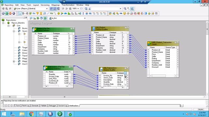The height and width of the screenshot is (117, 209).
Task: Click the SQ_Transactions vertical scrollbar down arrow
Action: coord(125,85)
